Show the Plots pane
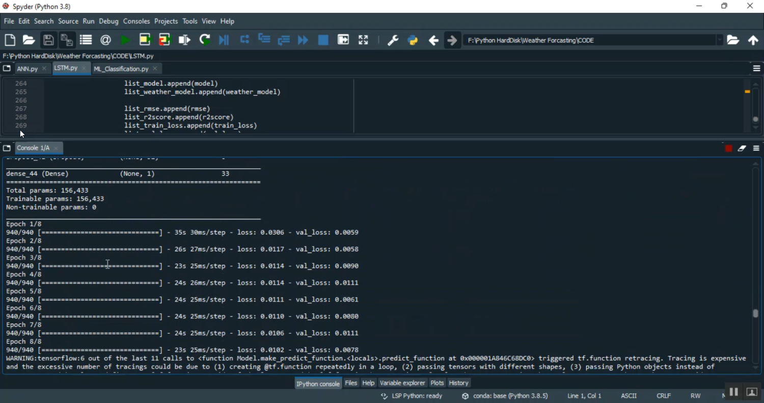 tap(437, 383)
